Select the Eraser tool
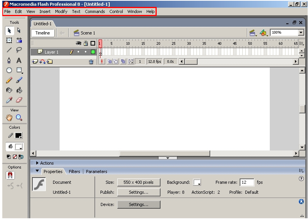 [19, 100]
